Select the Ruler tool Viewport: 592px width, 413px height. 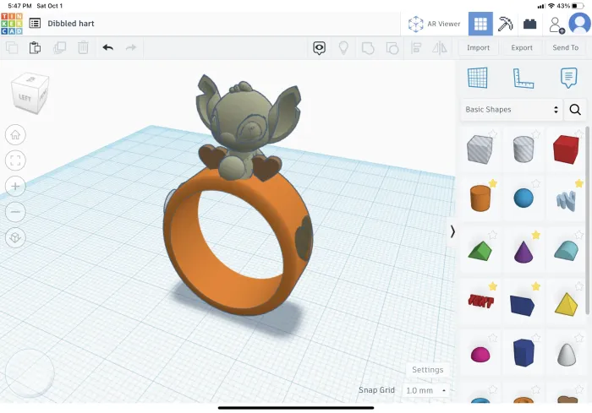[x=523, y=78]
